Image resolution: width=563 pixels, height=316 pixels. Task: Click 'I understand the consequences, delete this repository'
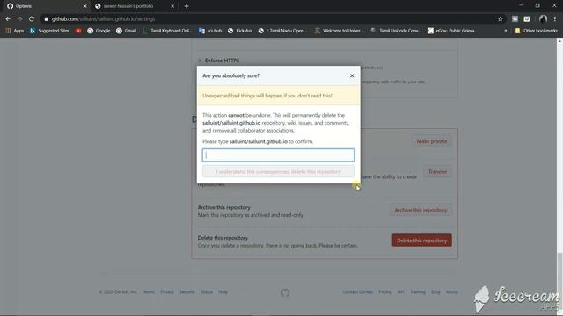(278, 172)
